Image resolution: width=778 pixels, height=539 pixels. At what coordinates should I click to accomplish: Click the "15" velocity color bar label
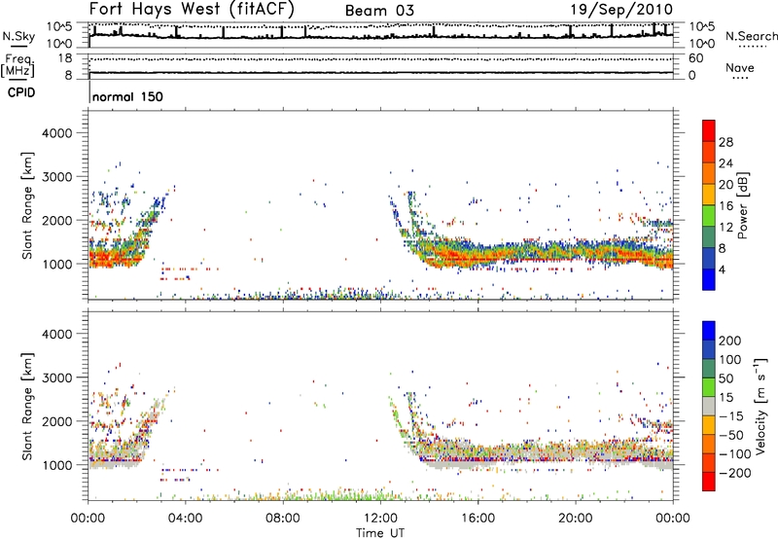coord(726,397)
